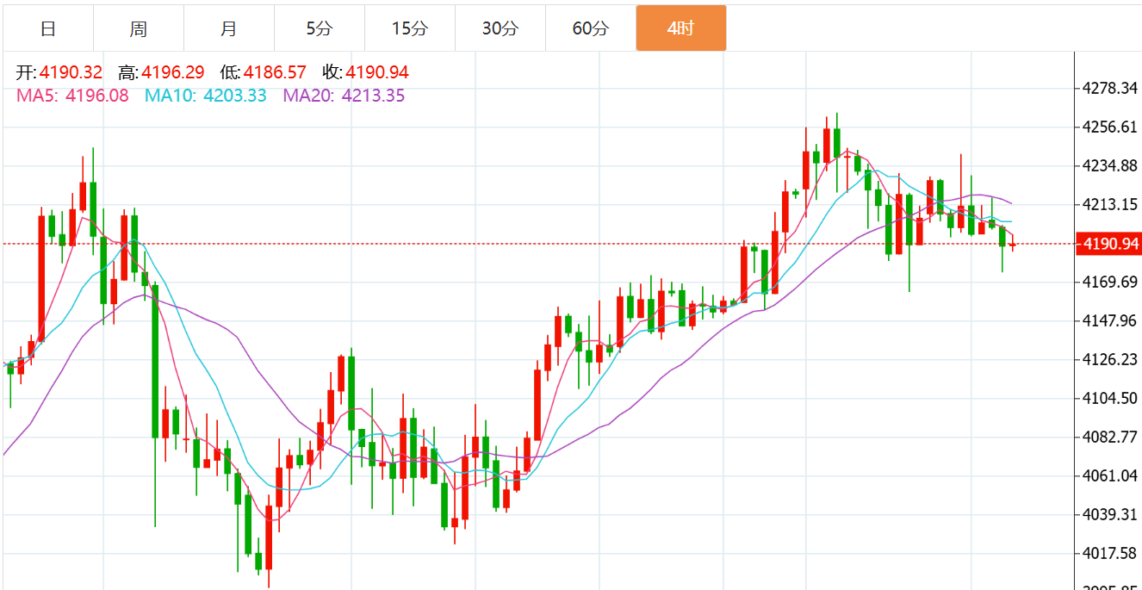Click the 4278.34 price axis label

1111,88
